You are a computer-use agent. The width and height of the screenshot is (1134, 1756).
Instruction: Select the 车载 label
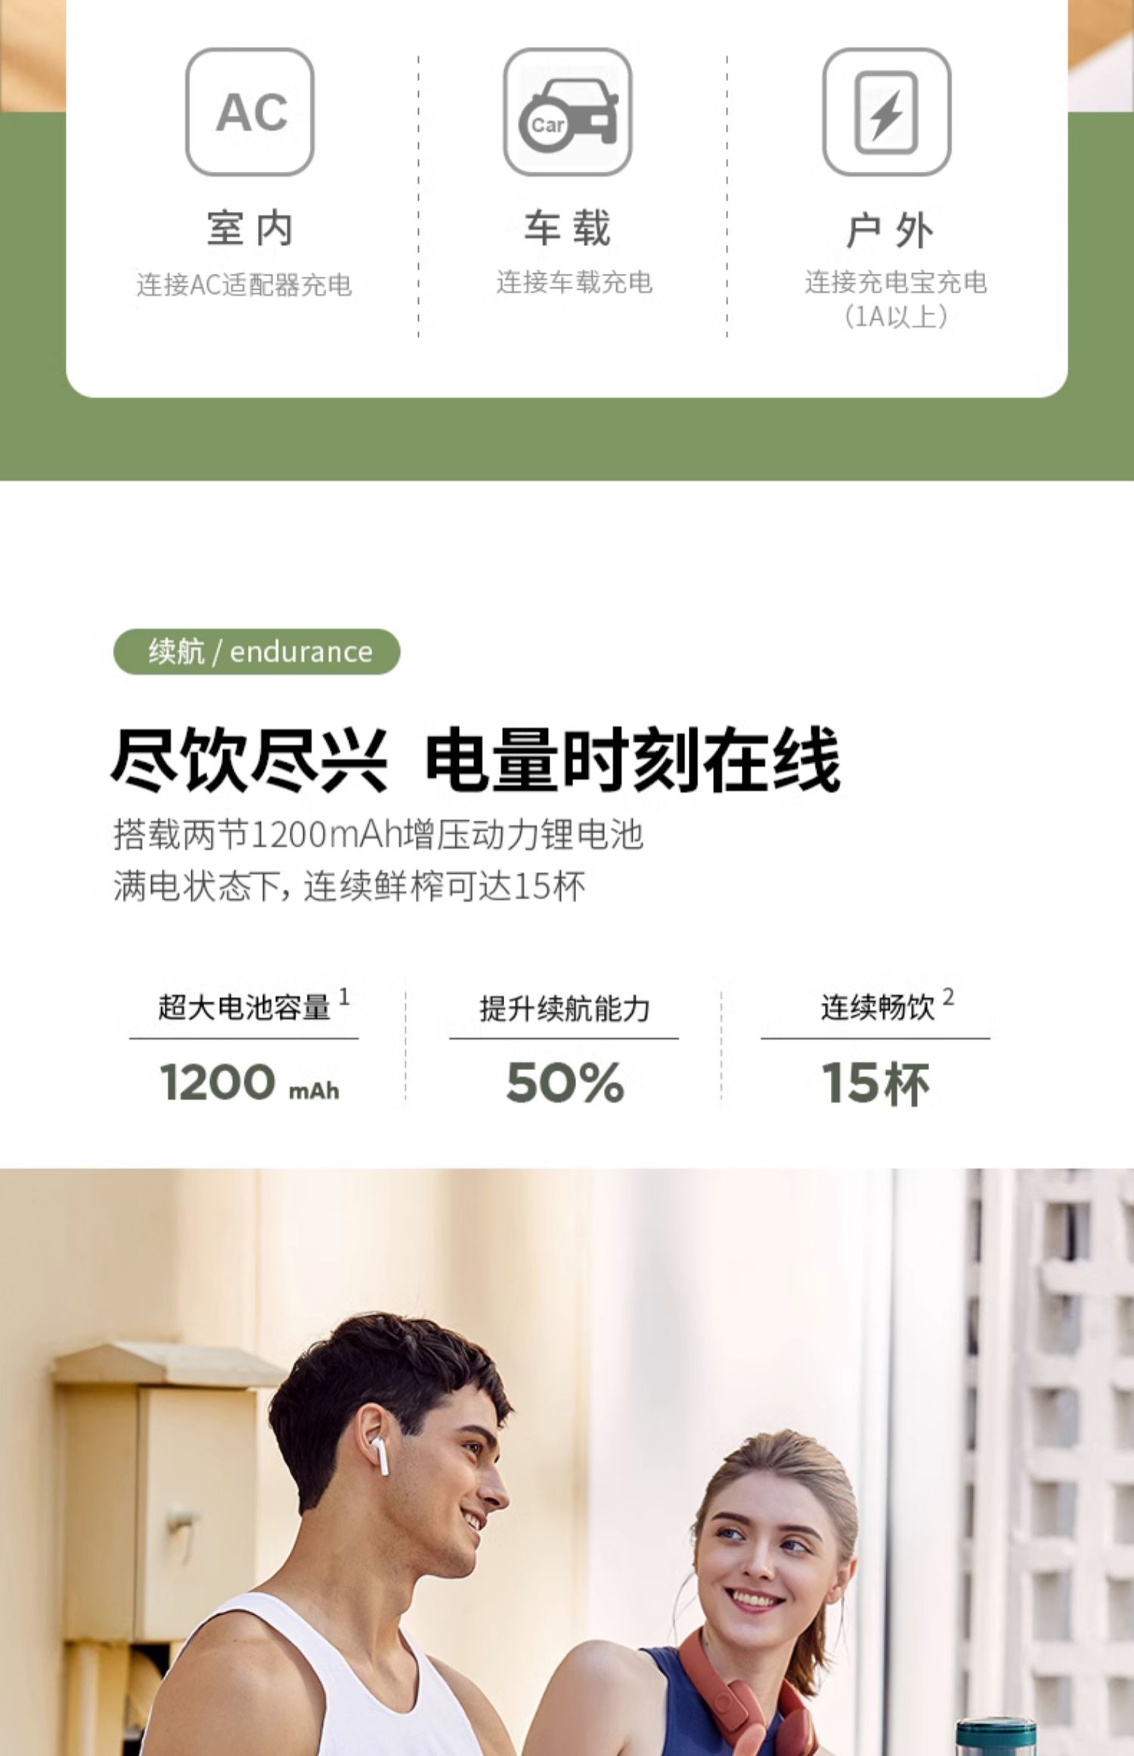[x=568, y=228]
